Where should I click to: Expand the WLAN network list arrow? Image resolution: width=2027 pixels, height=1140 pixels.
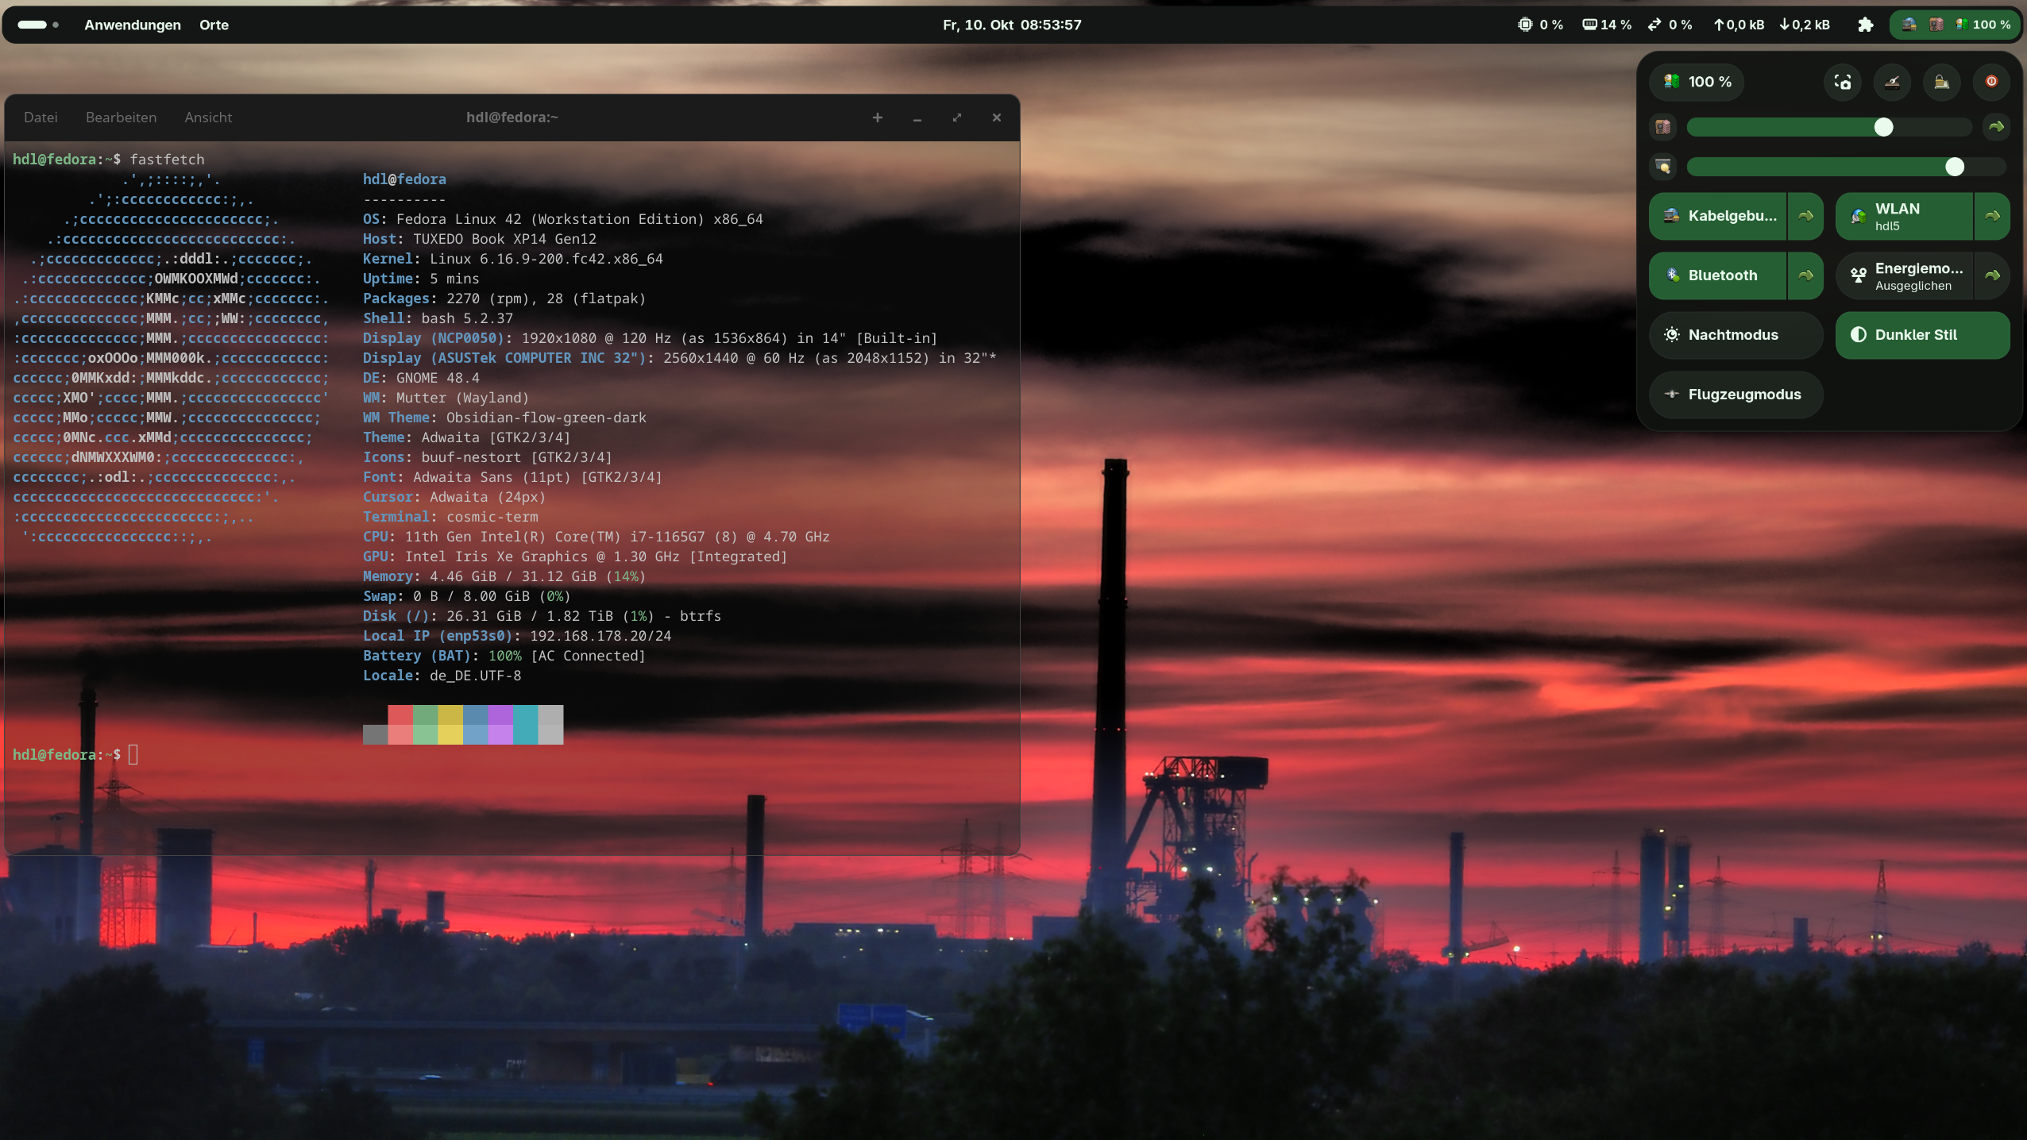[x=1992, y=216]
